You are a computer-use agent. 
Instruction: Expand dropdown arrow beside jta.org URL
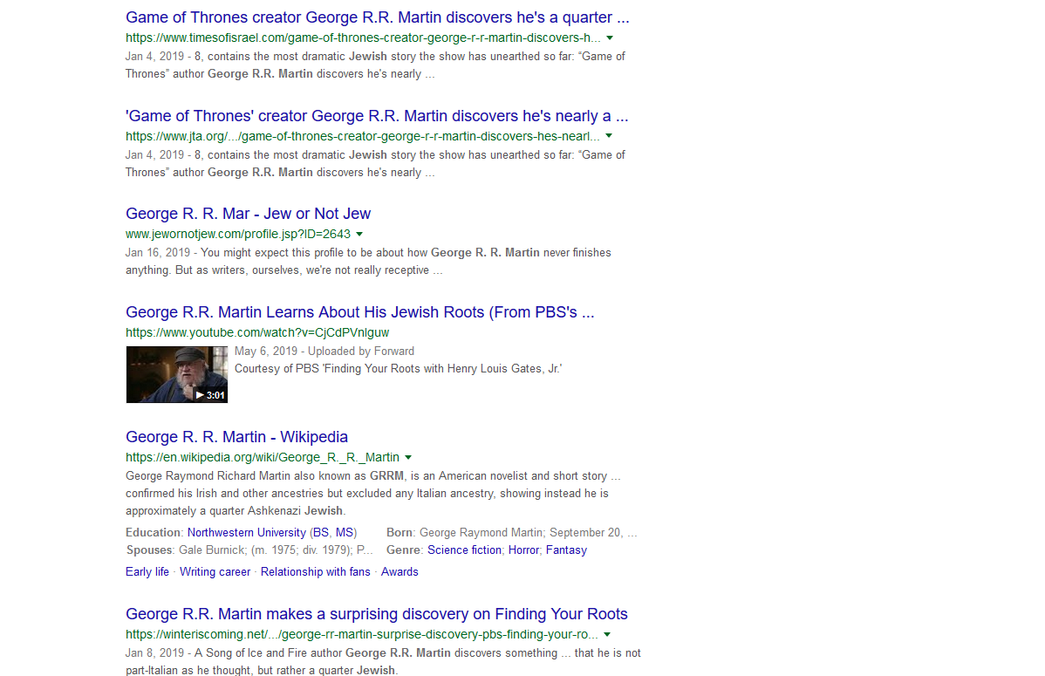point(609,136)
